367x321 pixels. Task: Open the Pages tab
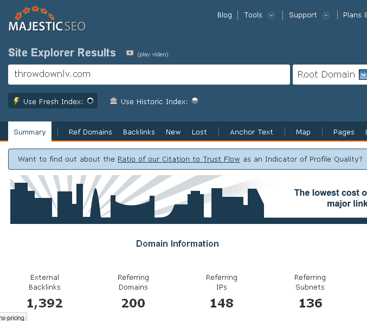click(344, 132)
